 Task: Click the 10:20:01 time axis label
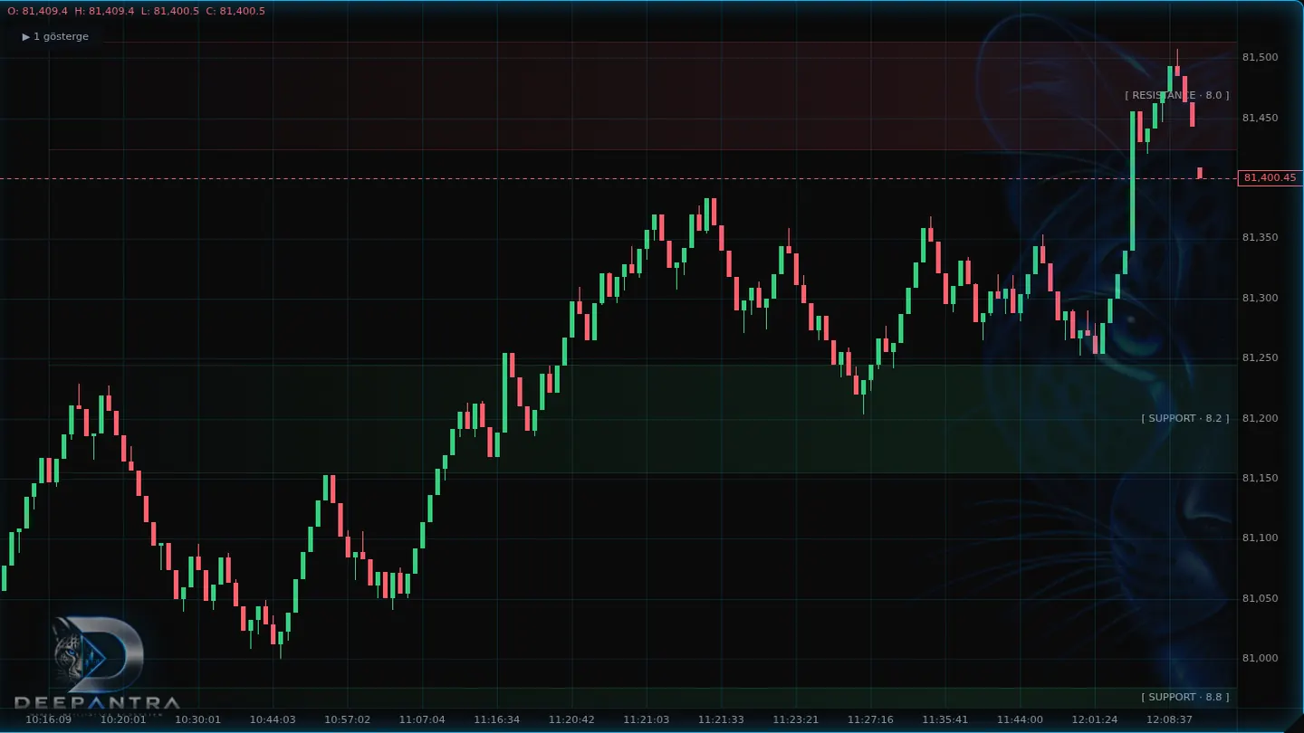click(x=123, y=720)
